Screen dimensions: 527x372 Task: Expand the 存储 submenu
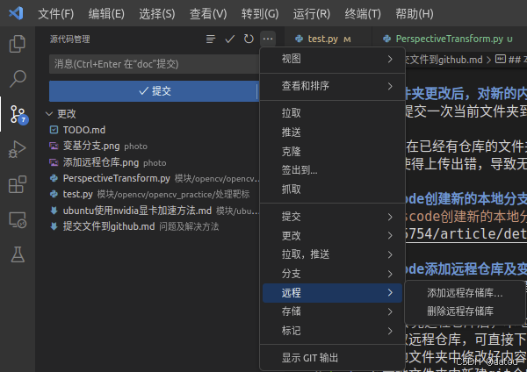click(x=332, y=311)
